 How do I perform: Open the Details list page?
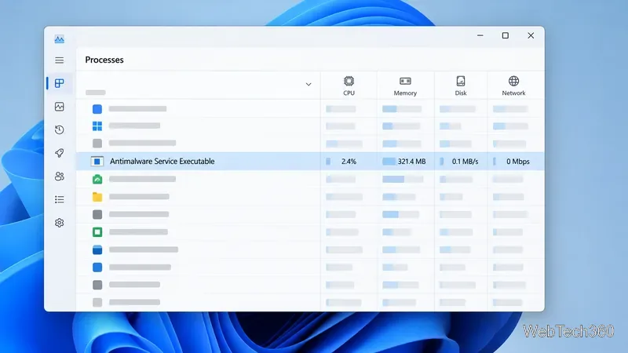pos(60,199)
